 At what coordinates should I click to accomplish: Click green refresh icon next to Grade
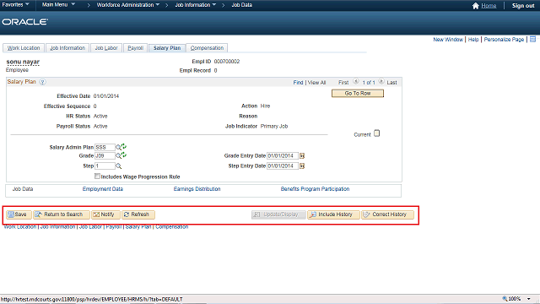(124, 155)
